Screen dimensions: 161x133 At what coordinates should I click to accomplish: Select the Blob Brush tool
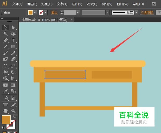(5, 59)
